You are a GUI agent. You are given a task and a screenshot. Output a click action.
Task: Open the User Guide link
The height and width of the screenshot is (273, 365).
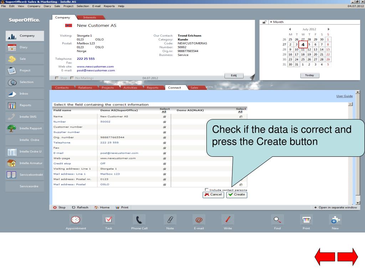tap(344, 96)
